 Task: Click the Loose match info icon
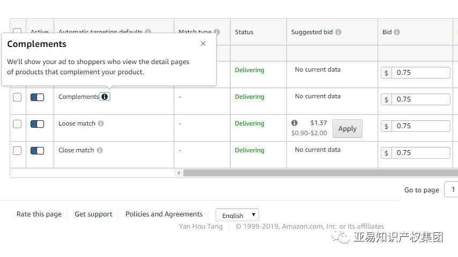[101, 123]
